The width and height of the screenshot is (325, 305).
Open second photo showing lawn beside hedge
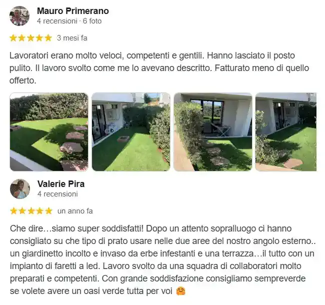tap(131, 132)
